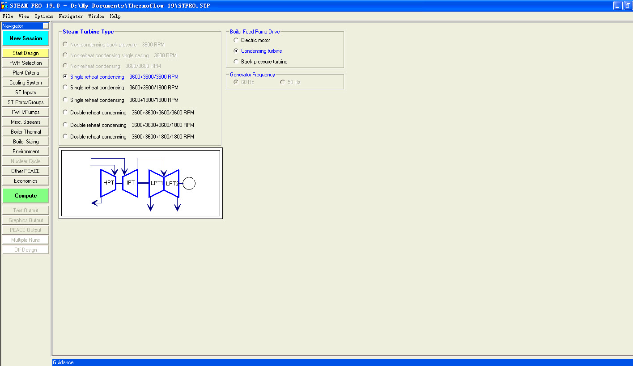Click the generator circle in diagram
633x366 pixels.
coord(189,183)
